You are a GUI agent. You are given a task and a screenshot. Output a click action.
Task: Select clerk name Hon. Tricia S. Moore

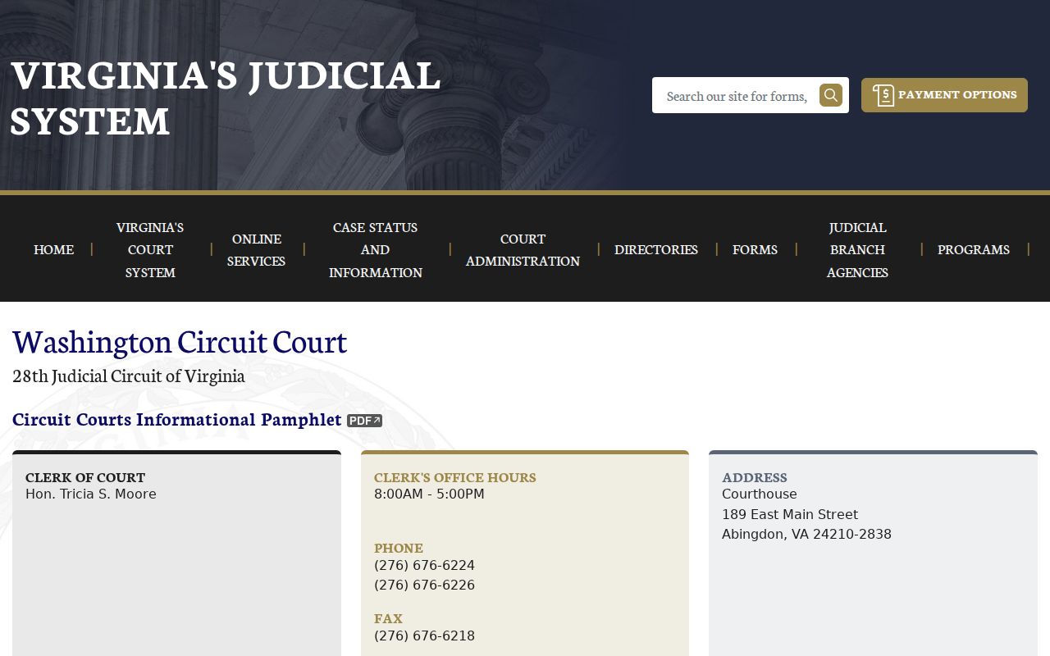[x=91, y=494]
